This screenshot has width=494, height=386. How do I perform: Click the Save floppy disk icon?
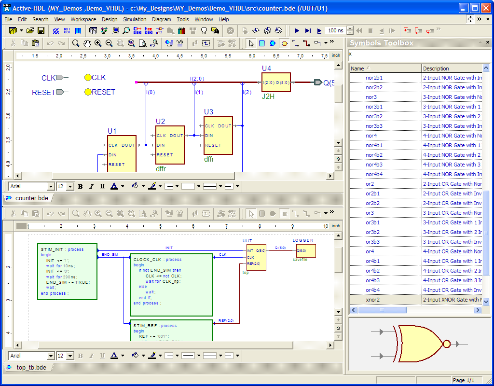tap(41, 30)
